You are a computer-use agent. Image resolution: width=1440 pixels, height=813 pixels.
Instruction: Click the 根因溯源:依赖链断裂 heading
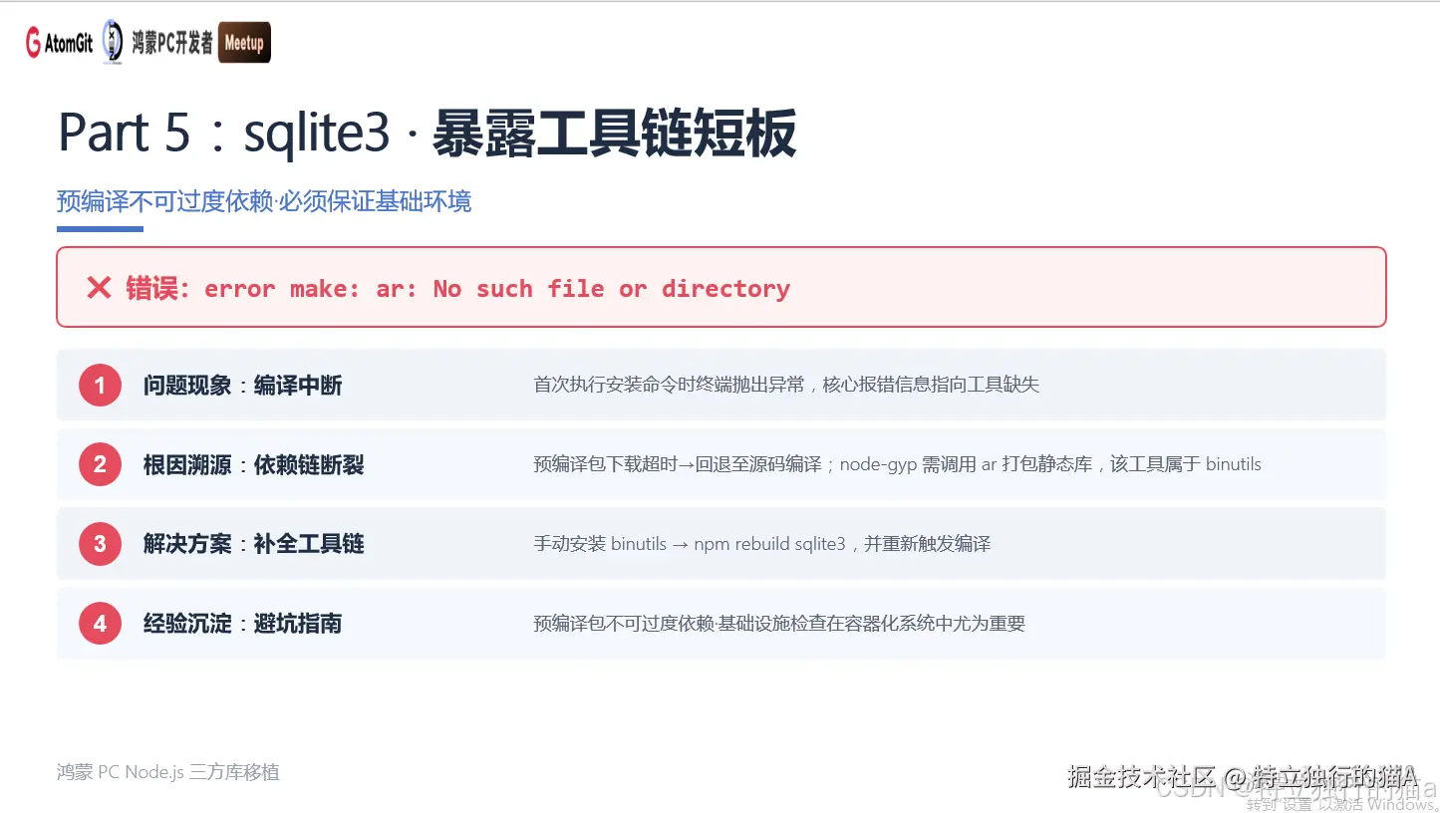253,465
